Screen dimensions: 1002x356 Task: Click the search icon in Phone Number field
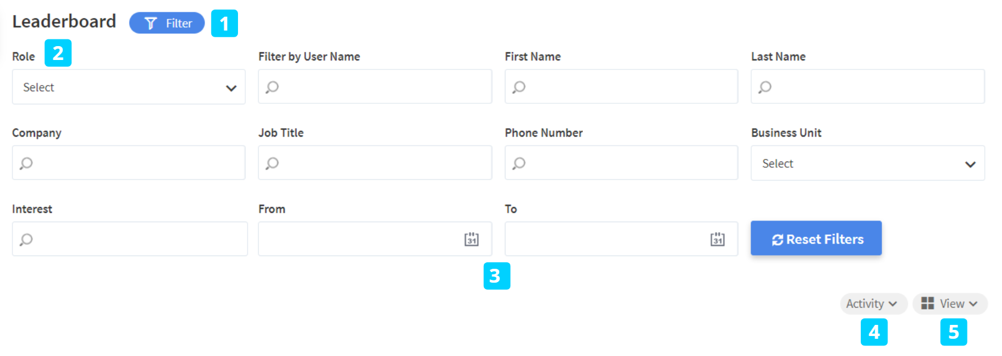(x=519, y=163)
